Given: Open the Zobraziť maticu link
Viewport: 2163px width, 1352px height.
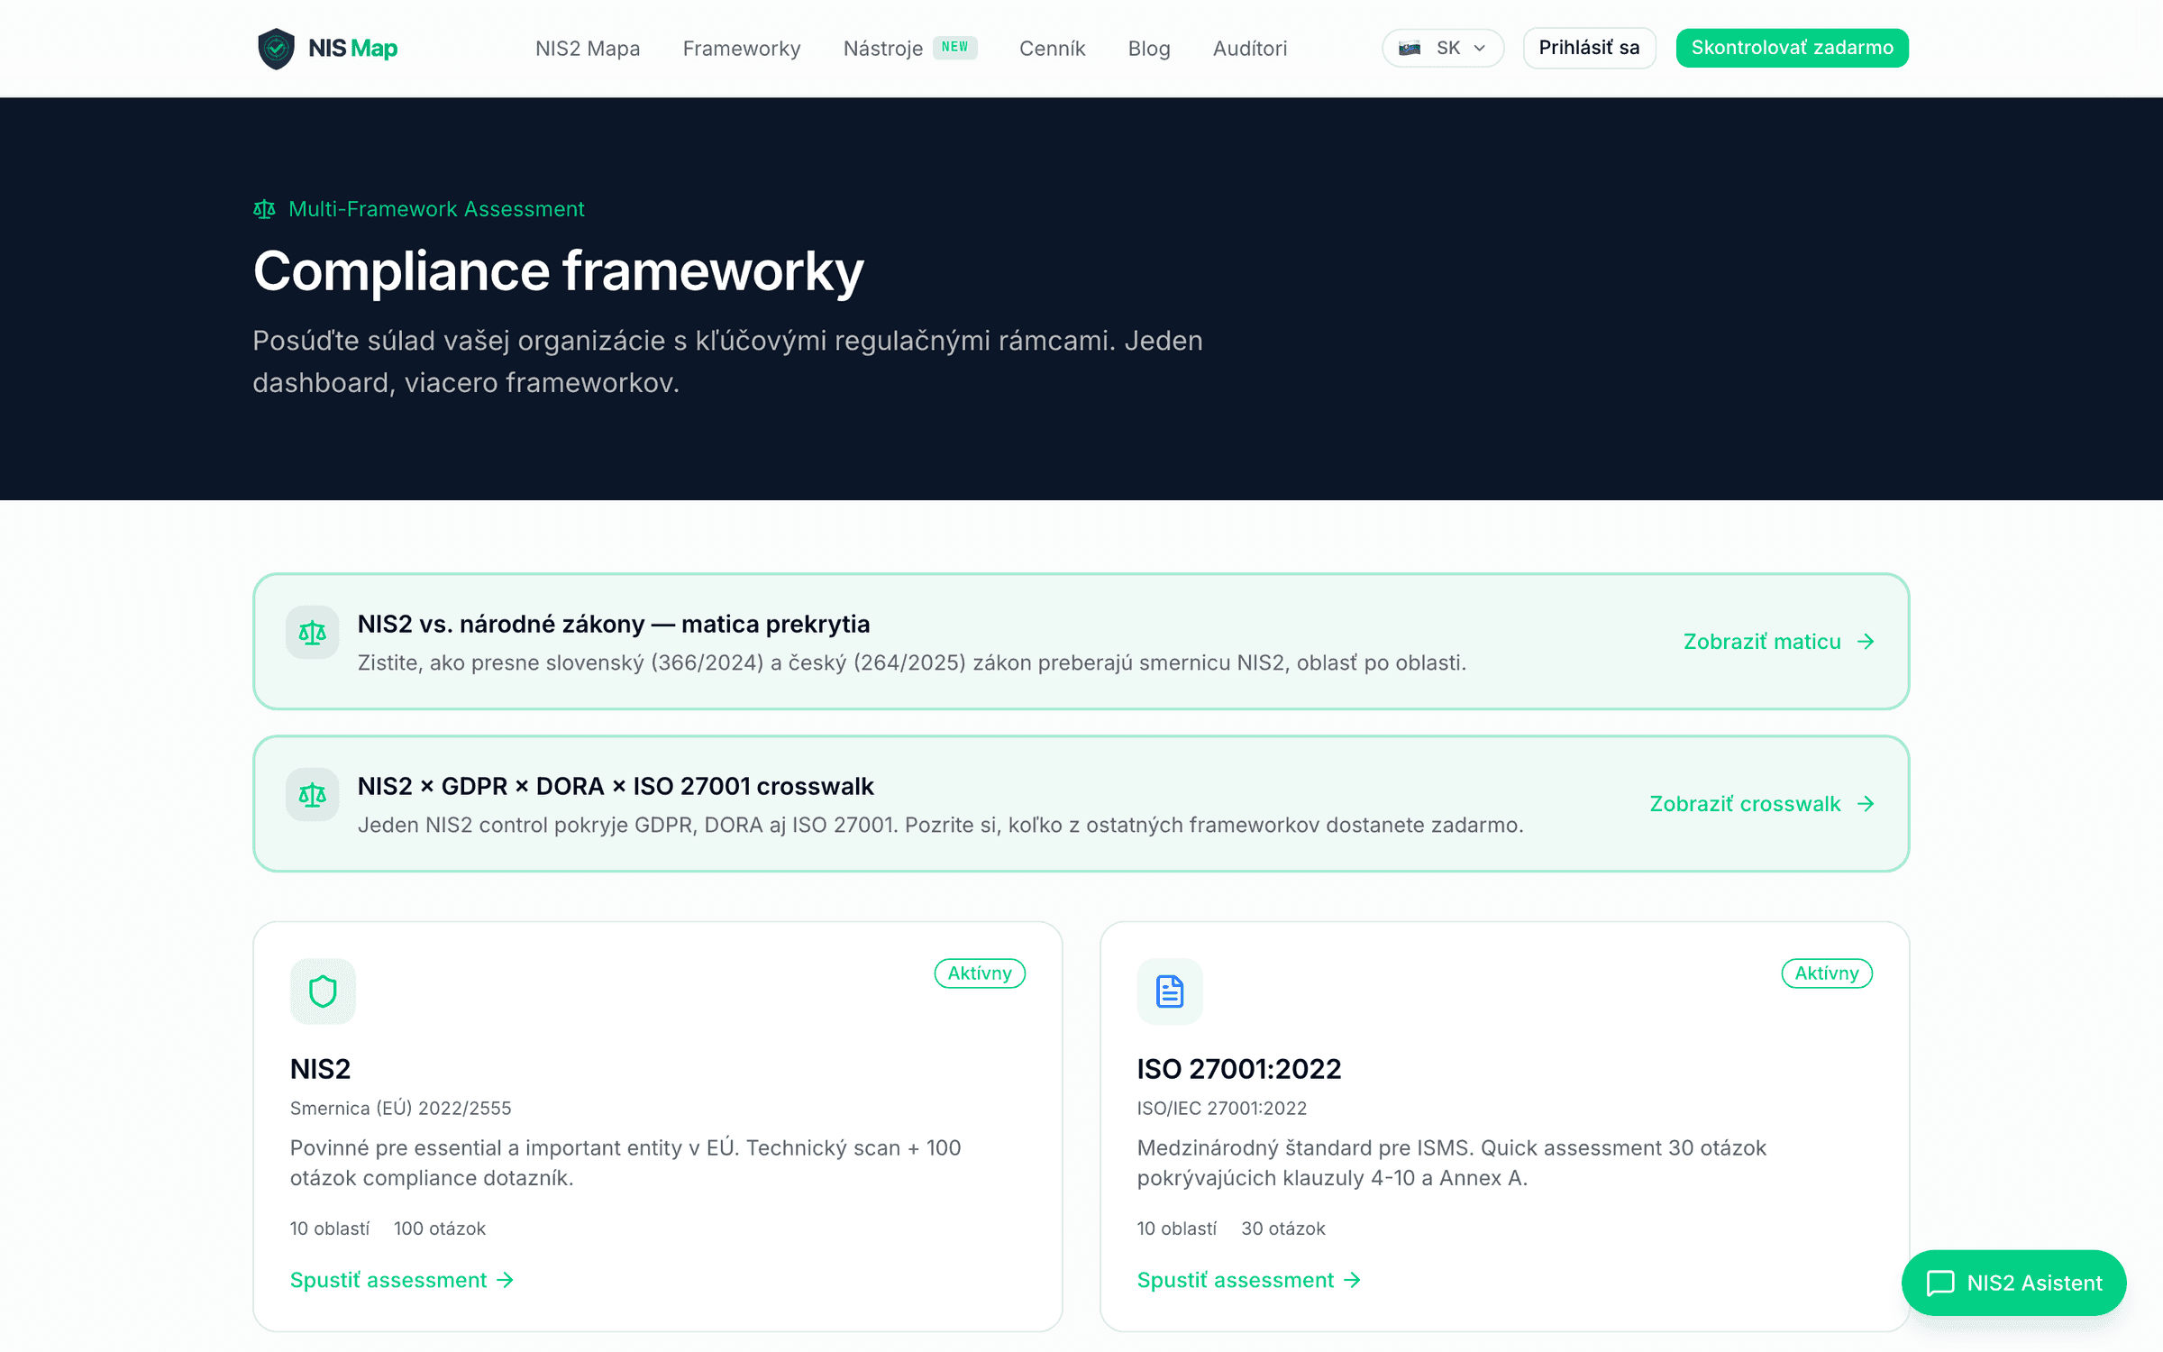Looking at the screenshot, I should 1762,642.
